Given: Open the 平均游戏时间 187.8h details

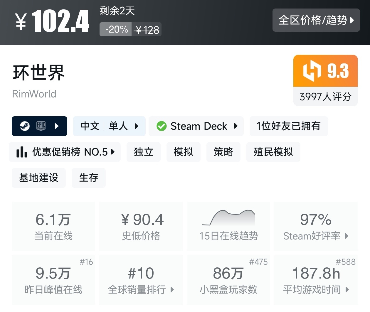Looking at the screenshot, I should tap(316, 280).
